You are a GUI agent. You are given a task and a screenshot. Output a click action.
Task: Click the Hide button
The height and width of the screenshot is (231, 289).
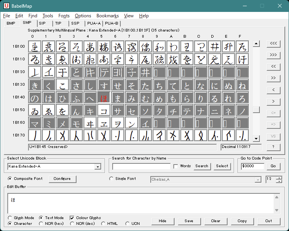(163, 221)
